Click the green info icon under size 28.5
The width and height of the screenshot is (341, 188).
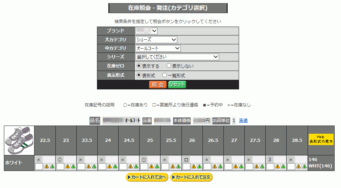pyautogui.click(x=304, y=167)
